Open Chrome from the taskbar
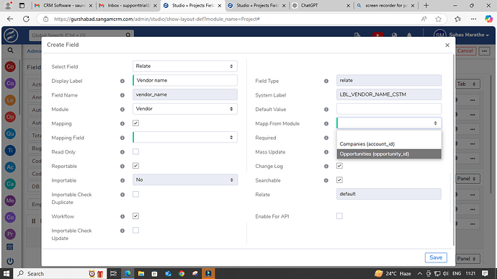This screenshot has height=279, width=497. point(182,274)
